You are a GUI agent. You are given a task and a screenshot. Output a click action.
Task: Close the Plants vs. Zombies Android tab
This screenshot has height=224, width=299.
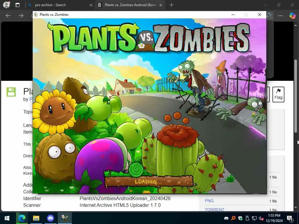point(161,5)
